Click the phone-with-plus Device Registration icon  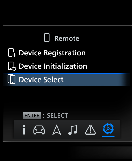click(12, 53)
